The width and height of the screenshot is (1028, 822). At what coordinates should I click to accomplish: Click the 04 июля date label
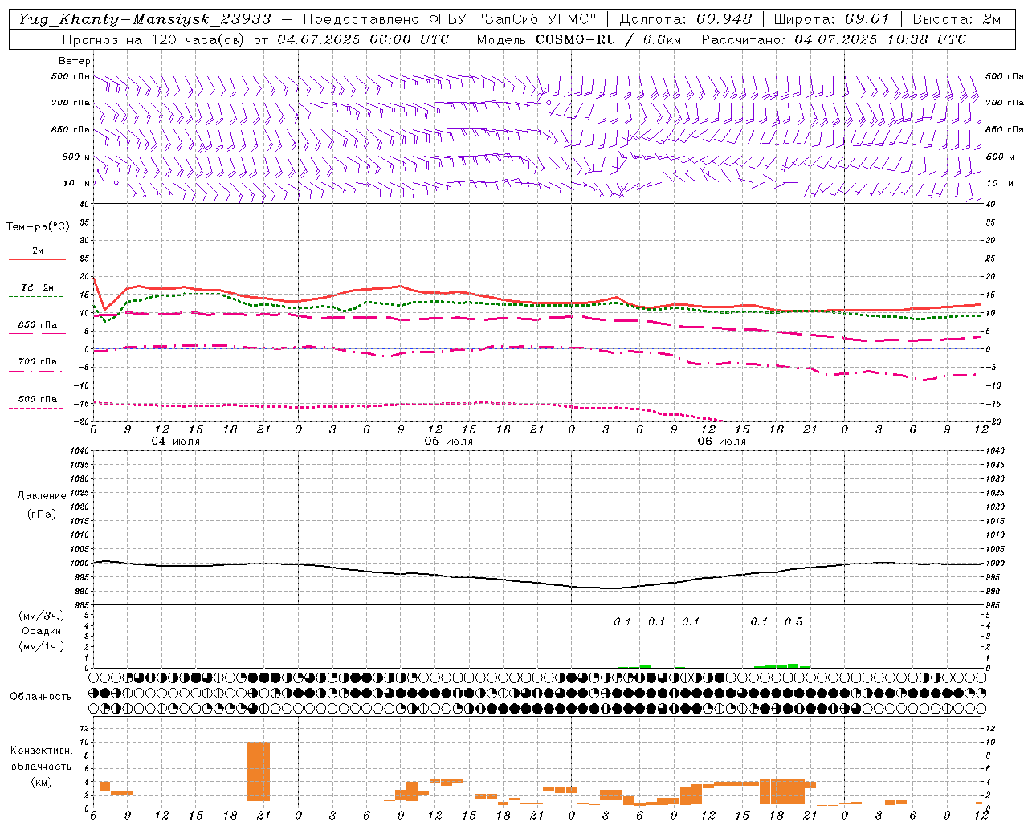[176, 442]
